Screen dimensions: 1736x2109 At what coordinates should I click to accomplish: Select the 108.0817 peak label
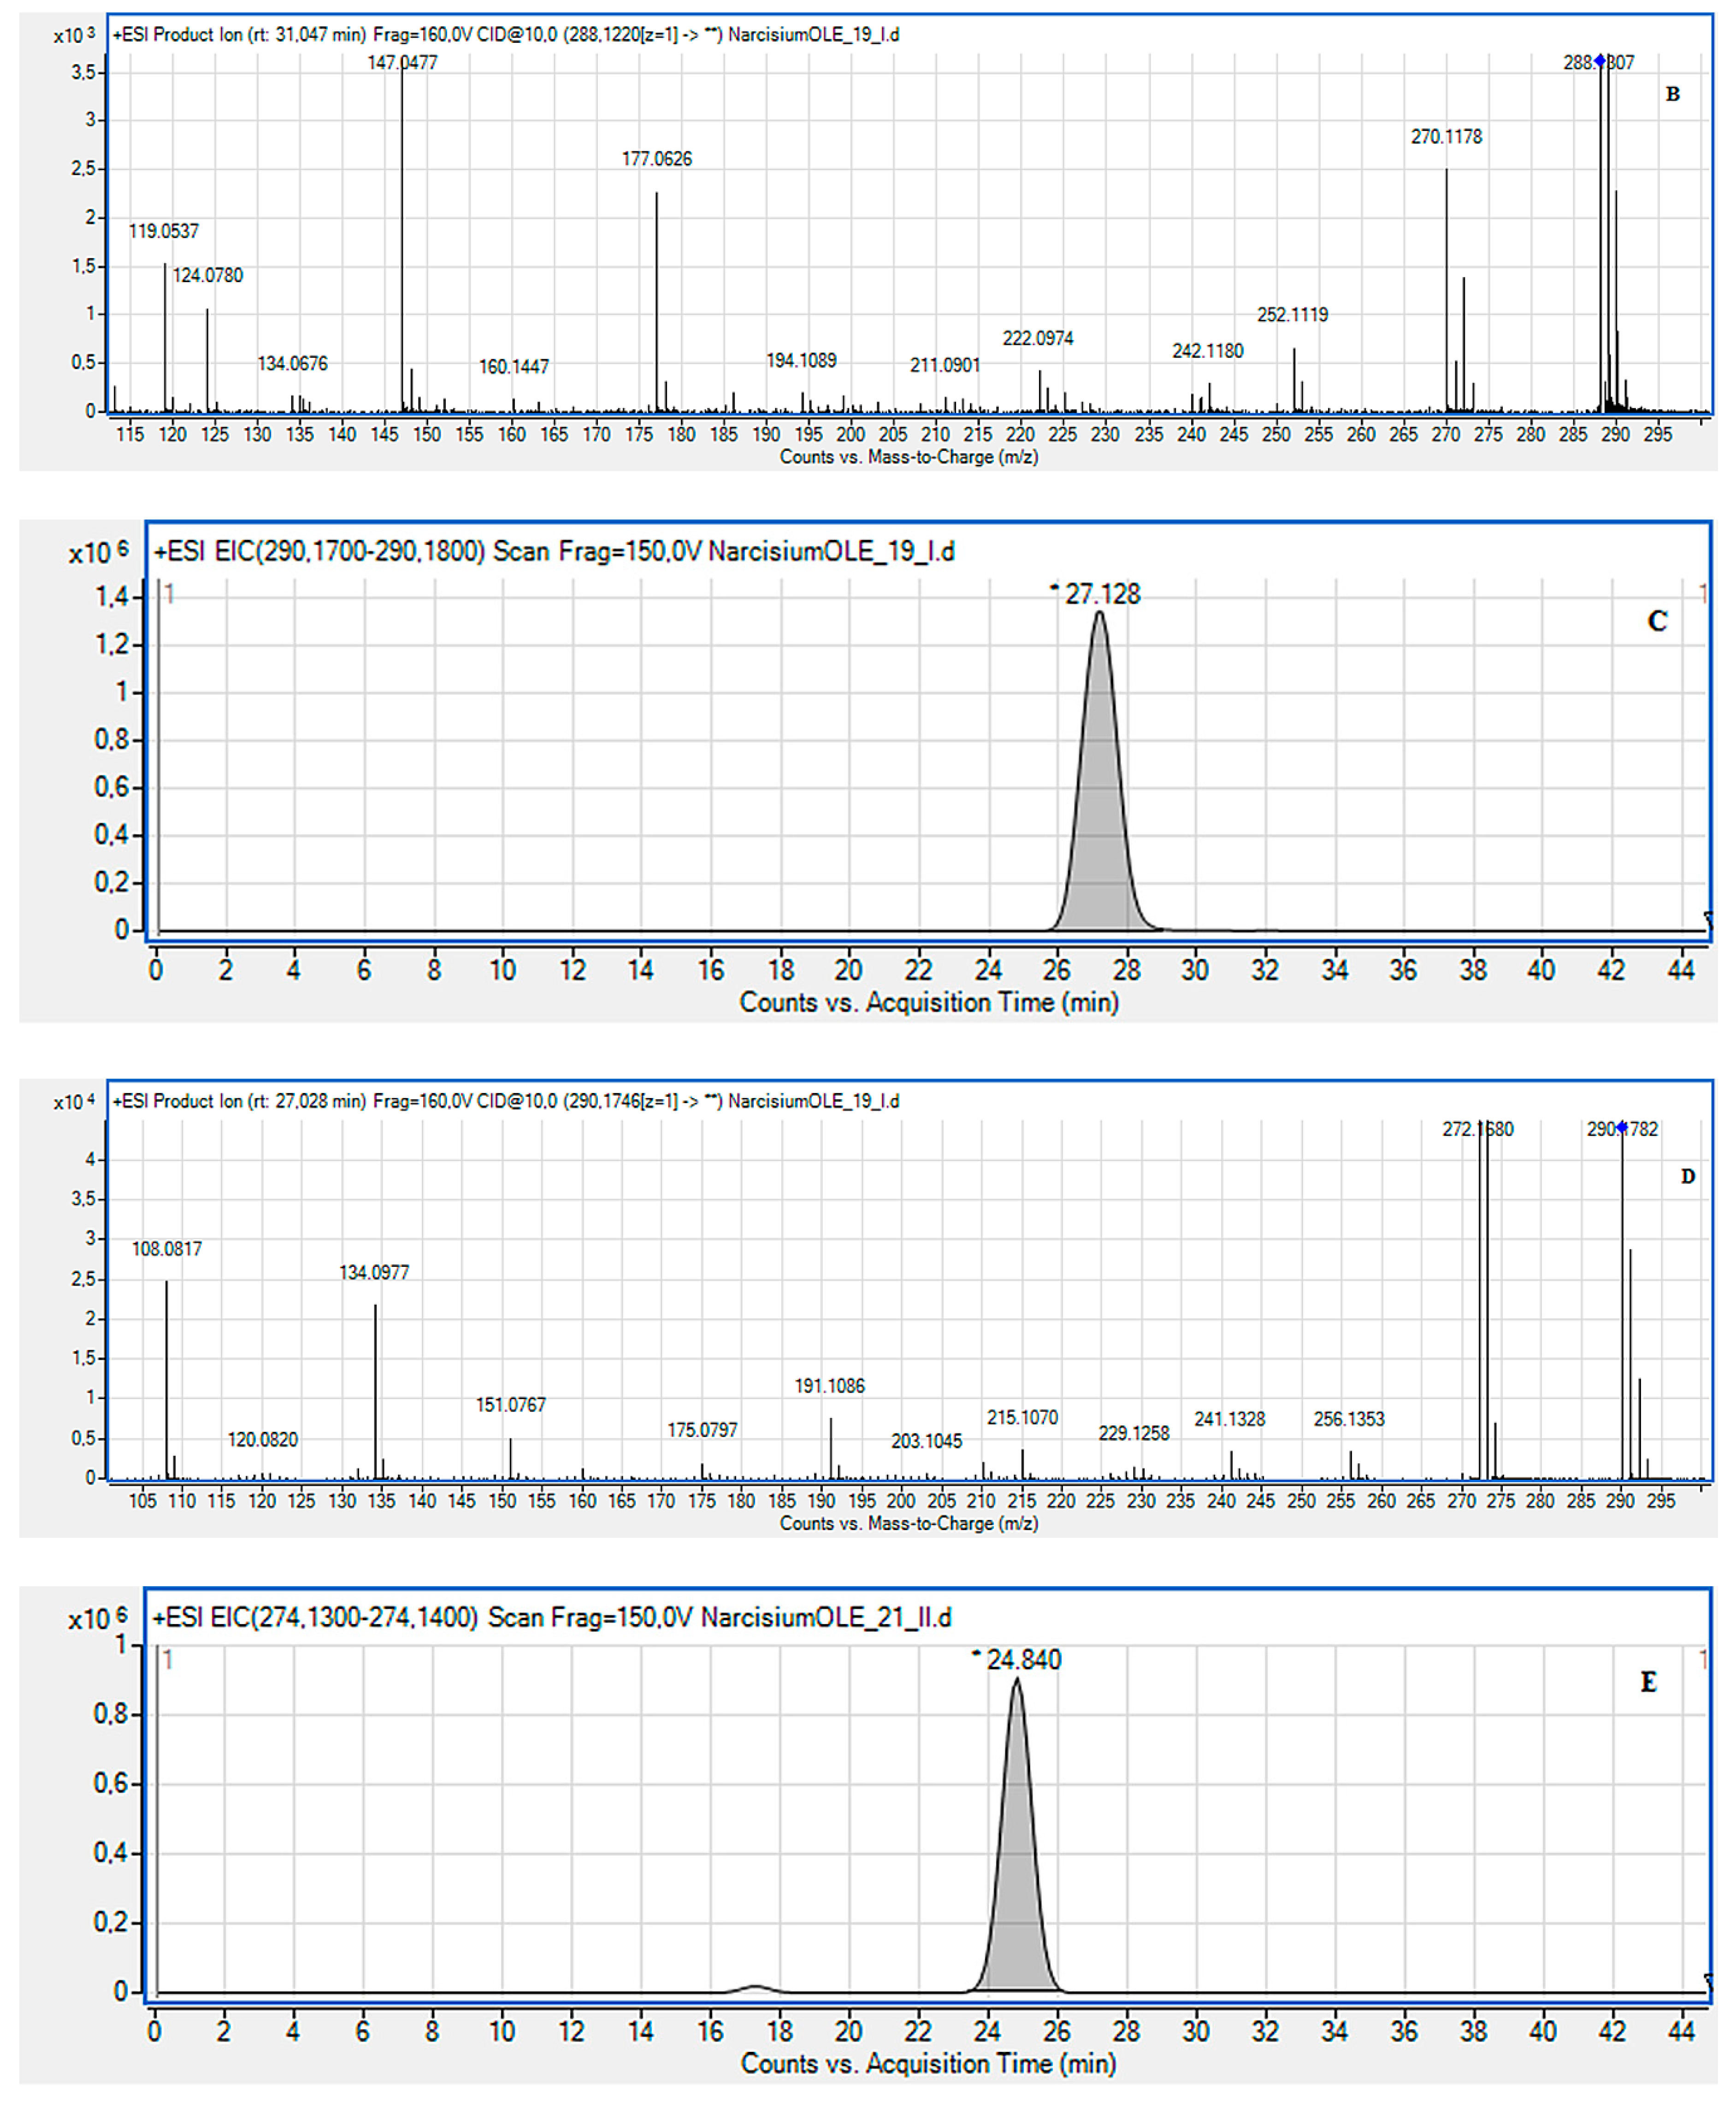coord(166,1249)
